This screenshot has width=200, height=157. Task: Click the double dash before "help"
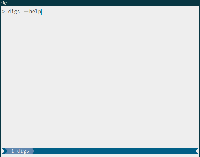click(27, 12)
